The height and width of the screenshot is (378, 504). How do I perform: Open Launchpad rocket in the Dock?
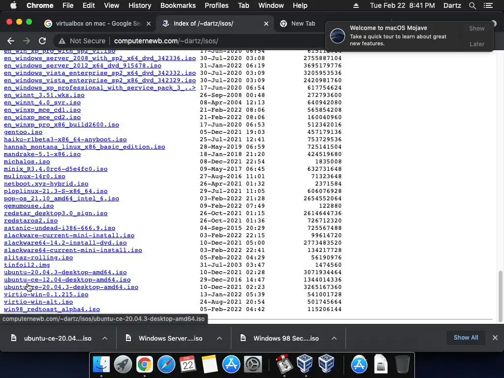tap(123, 365)
